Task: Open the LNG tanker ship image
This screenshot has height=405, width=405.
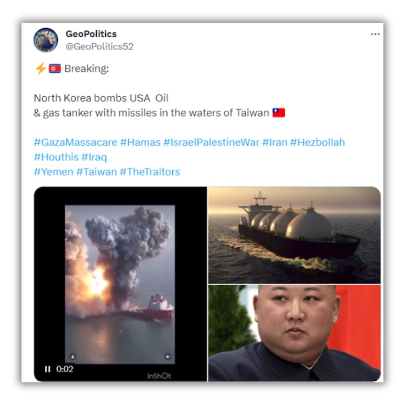Action: tap(294, 235)
